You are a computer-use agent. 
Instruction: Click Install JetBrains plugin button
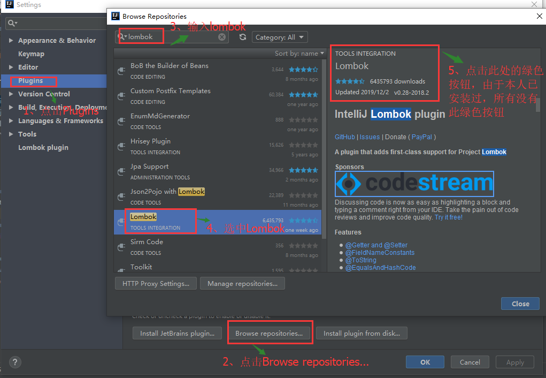coord(177,334)
